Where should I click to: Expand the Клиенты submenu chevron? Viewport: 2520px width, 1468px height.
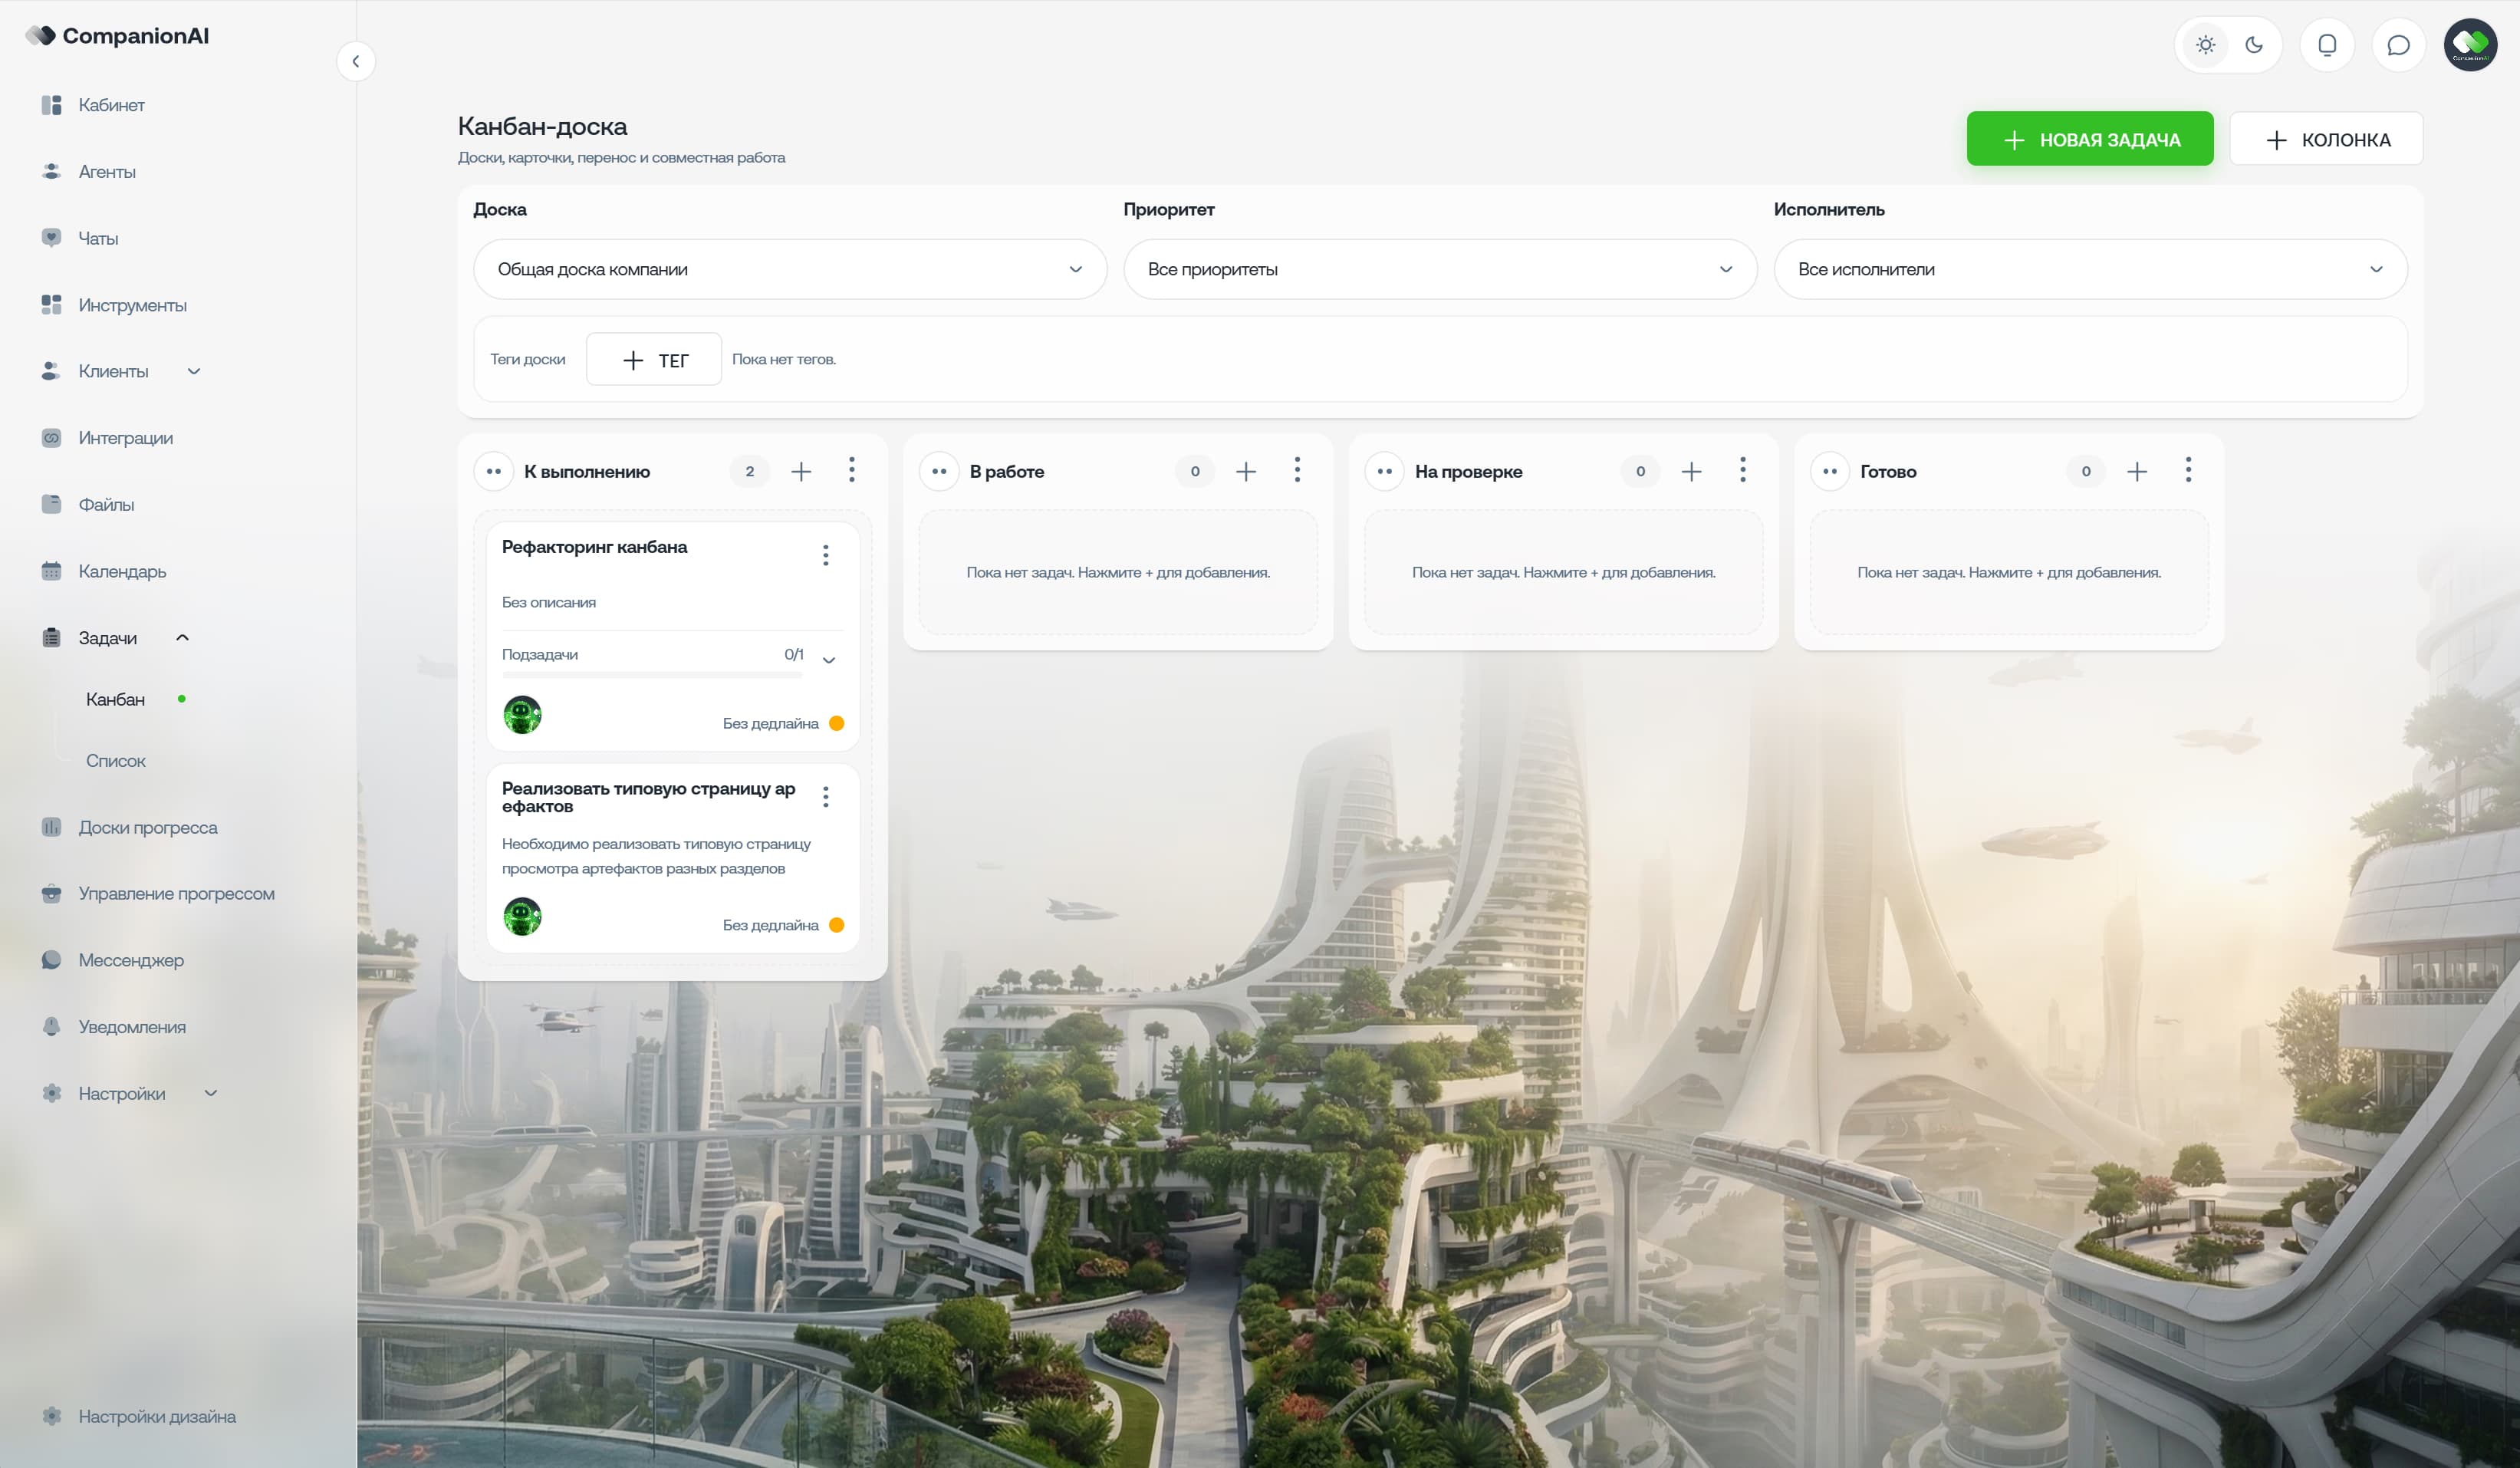tap(194, 371)
